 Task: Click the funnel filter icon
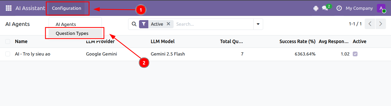pos(144,24)
